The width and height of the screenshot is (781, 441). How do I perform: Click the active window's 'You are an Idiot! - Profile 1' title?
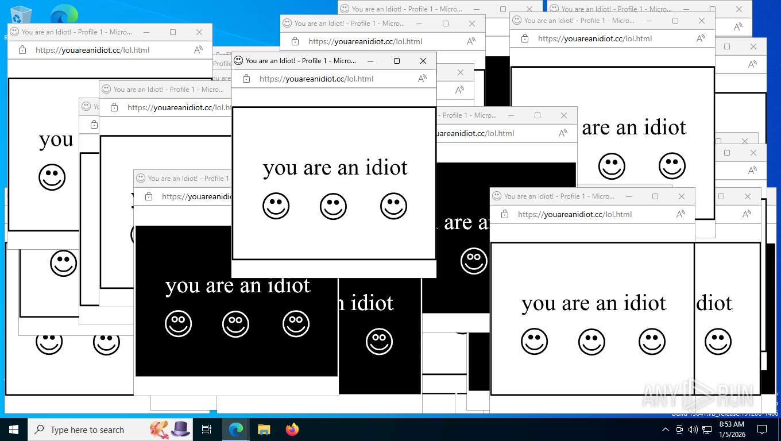pyautogui.click(x=301, y=60)
